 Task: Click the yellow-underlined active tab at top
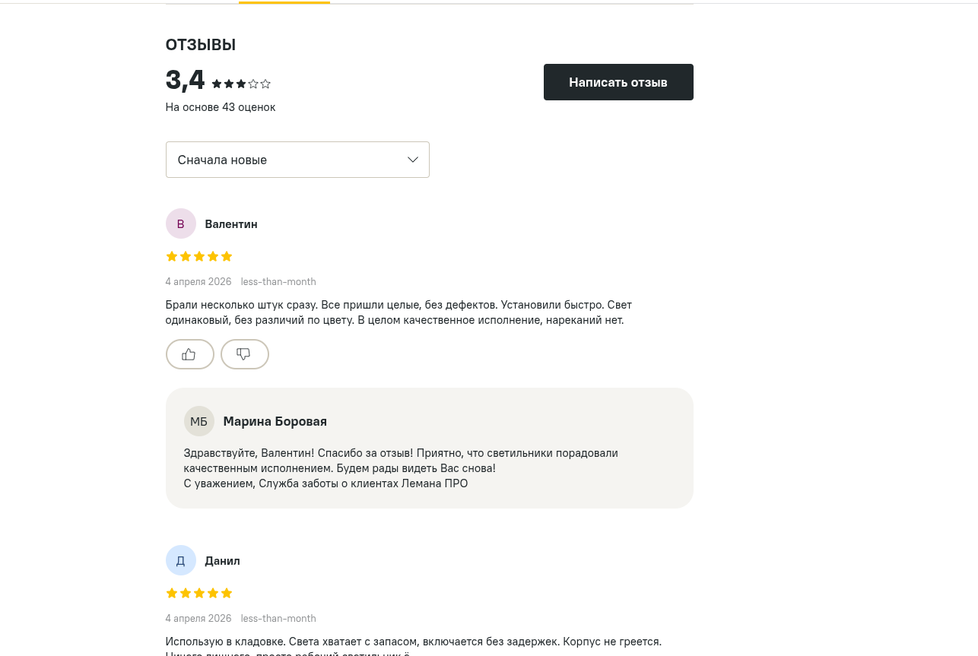[x=284, y=2]
